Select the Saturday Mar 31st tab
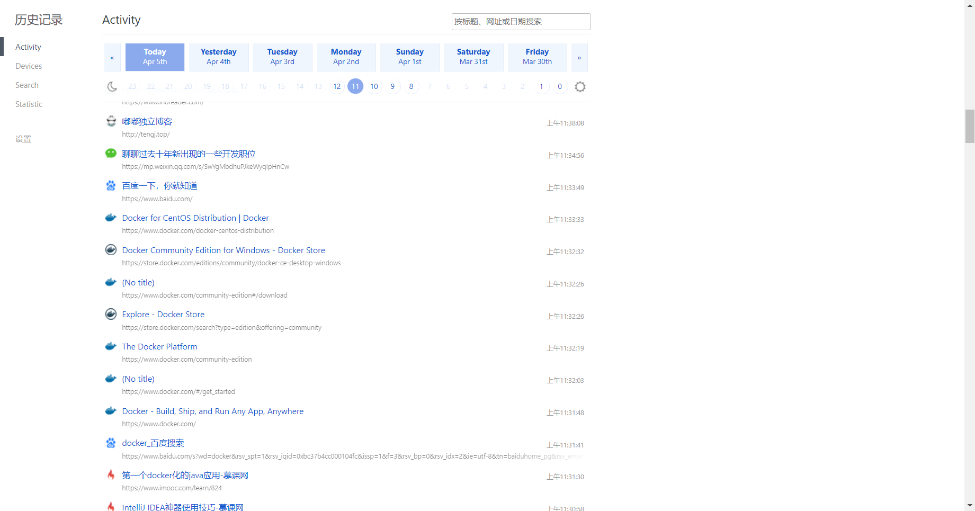Viewport: 975px width, 511px height. 473,57
